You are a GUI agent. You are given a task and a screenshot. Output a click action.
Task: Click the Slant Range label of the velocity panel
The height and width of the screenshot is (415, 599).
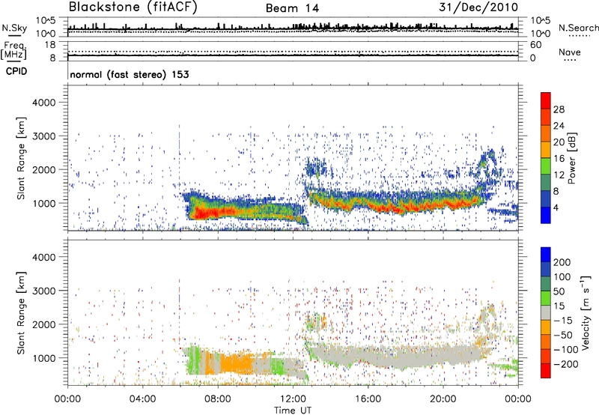(21, 312)
